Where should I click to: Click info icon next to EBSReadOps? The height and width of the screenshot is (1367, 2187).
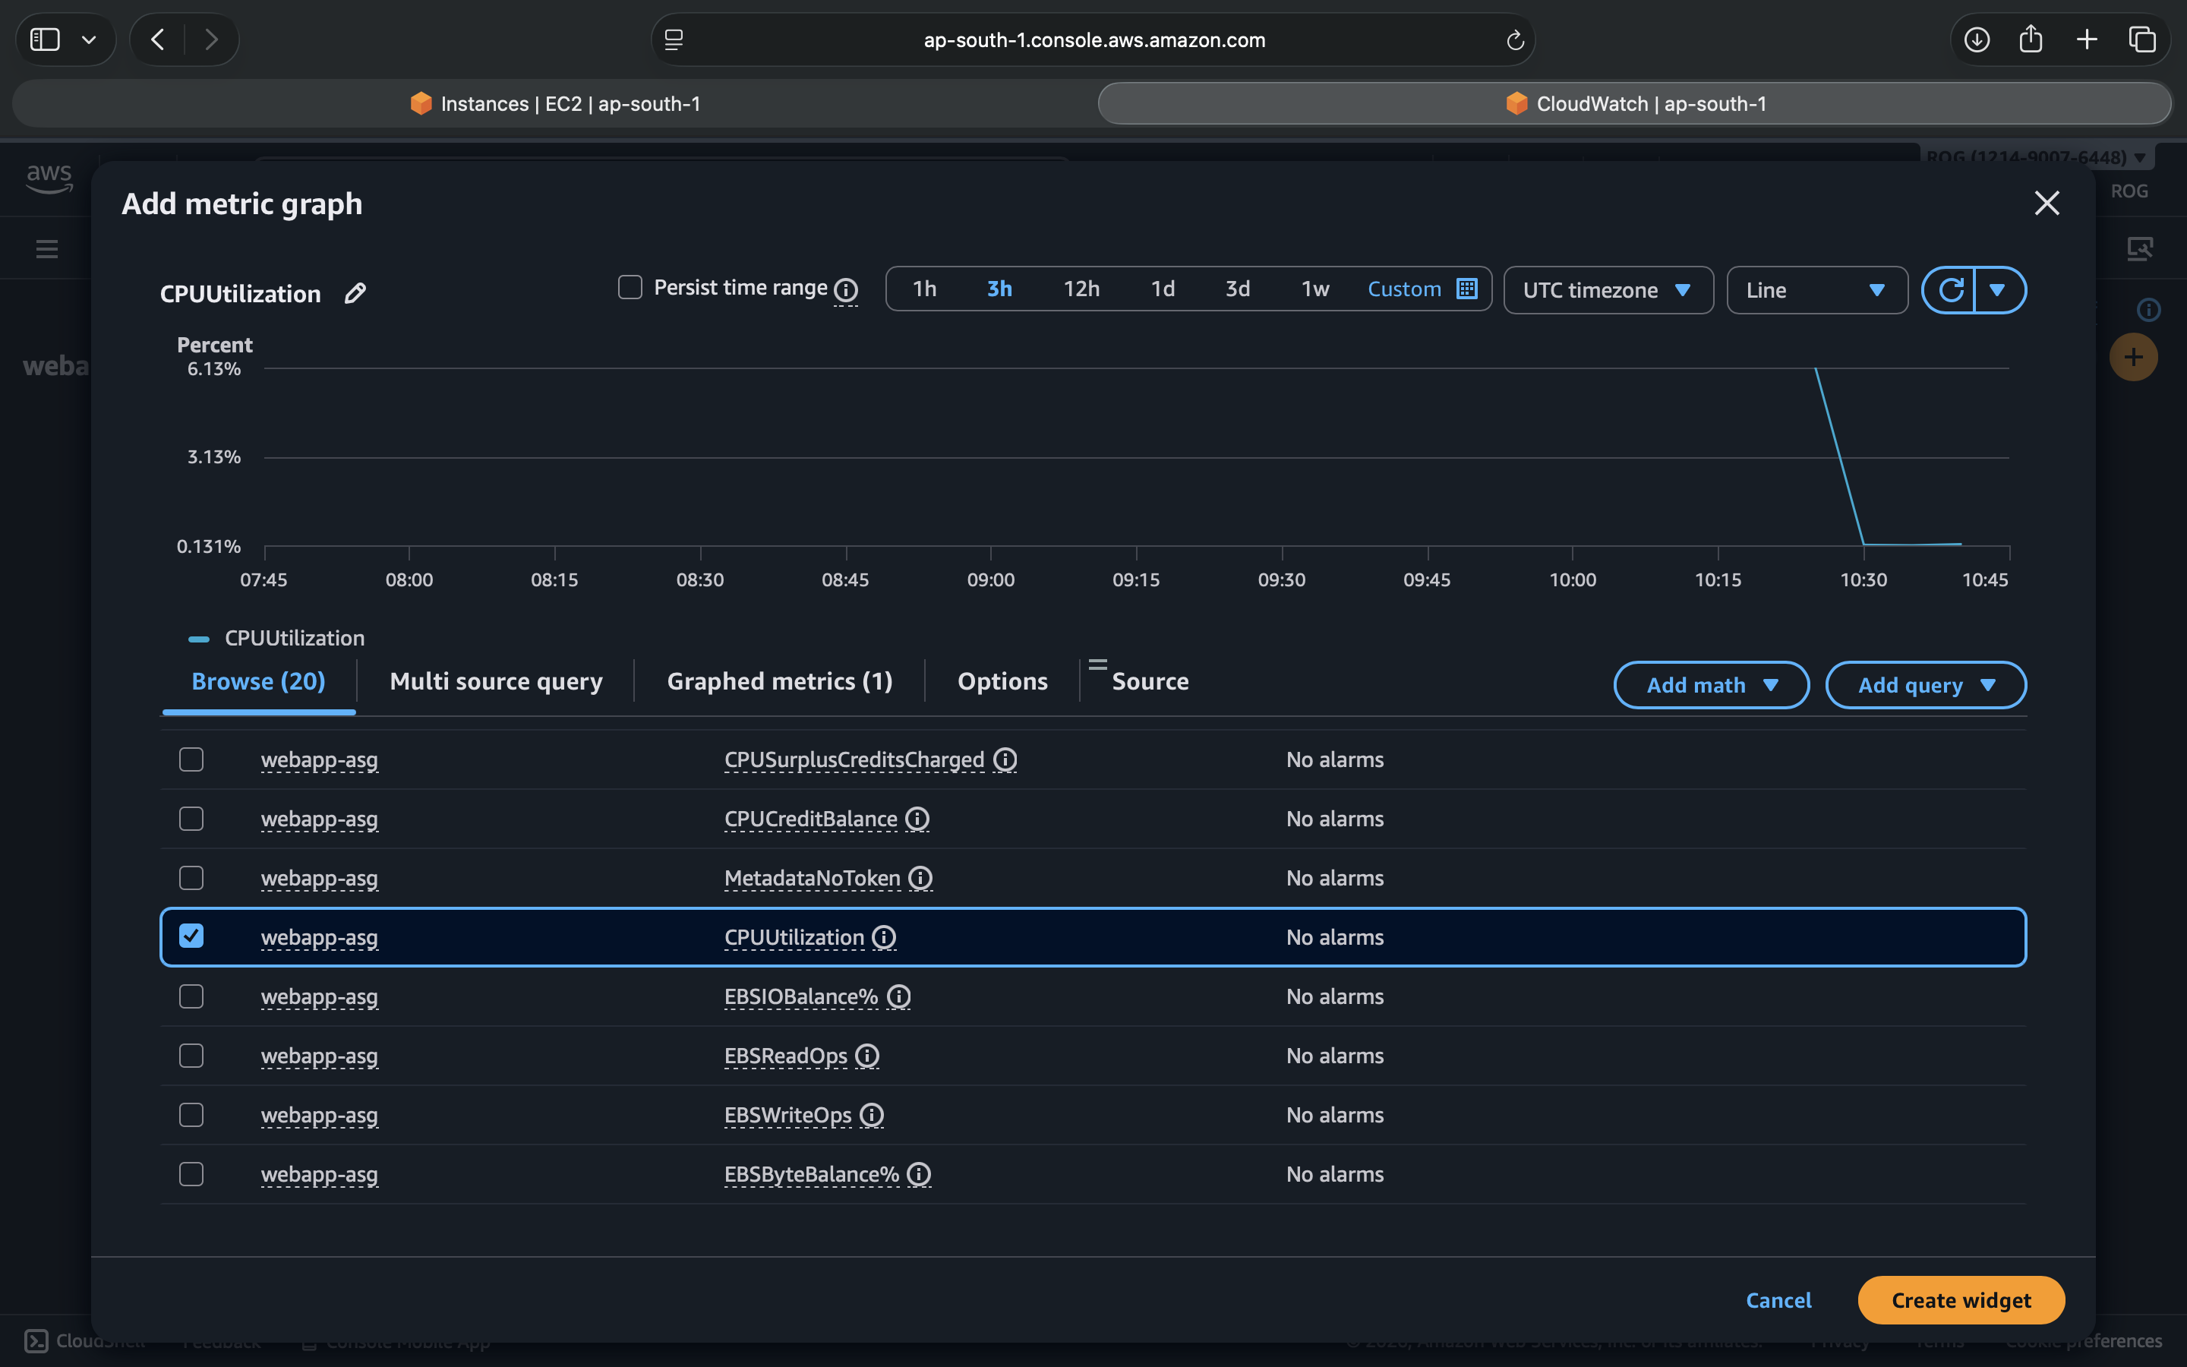(866, 1055)
